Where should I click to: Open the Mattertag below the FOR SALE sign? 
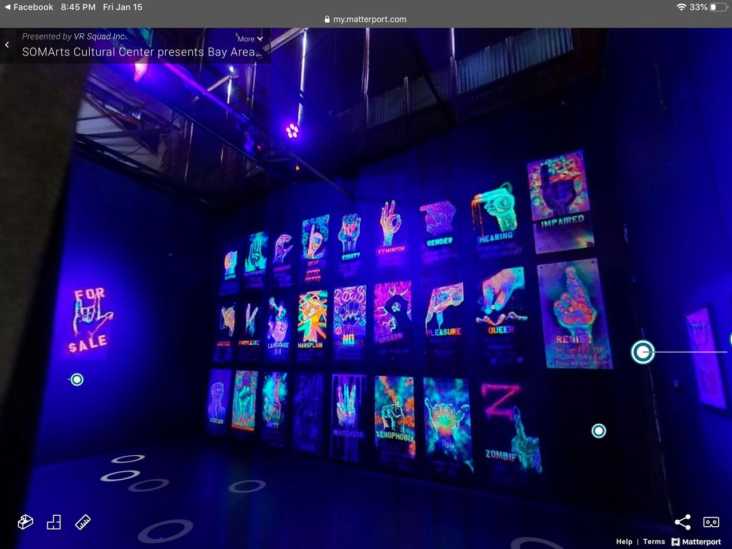[77, 379]
